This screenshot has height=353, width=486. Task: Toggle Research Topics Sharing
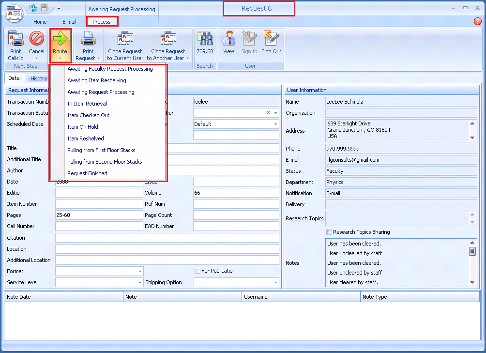click(x=329, y=231)
